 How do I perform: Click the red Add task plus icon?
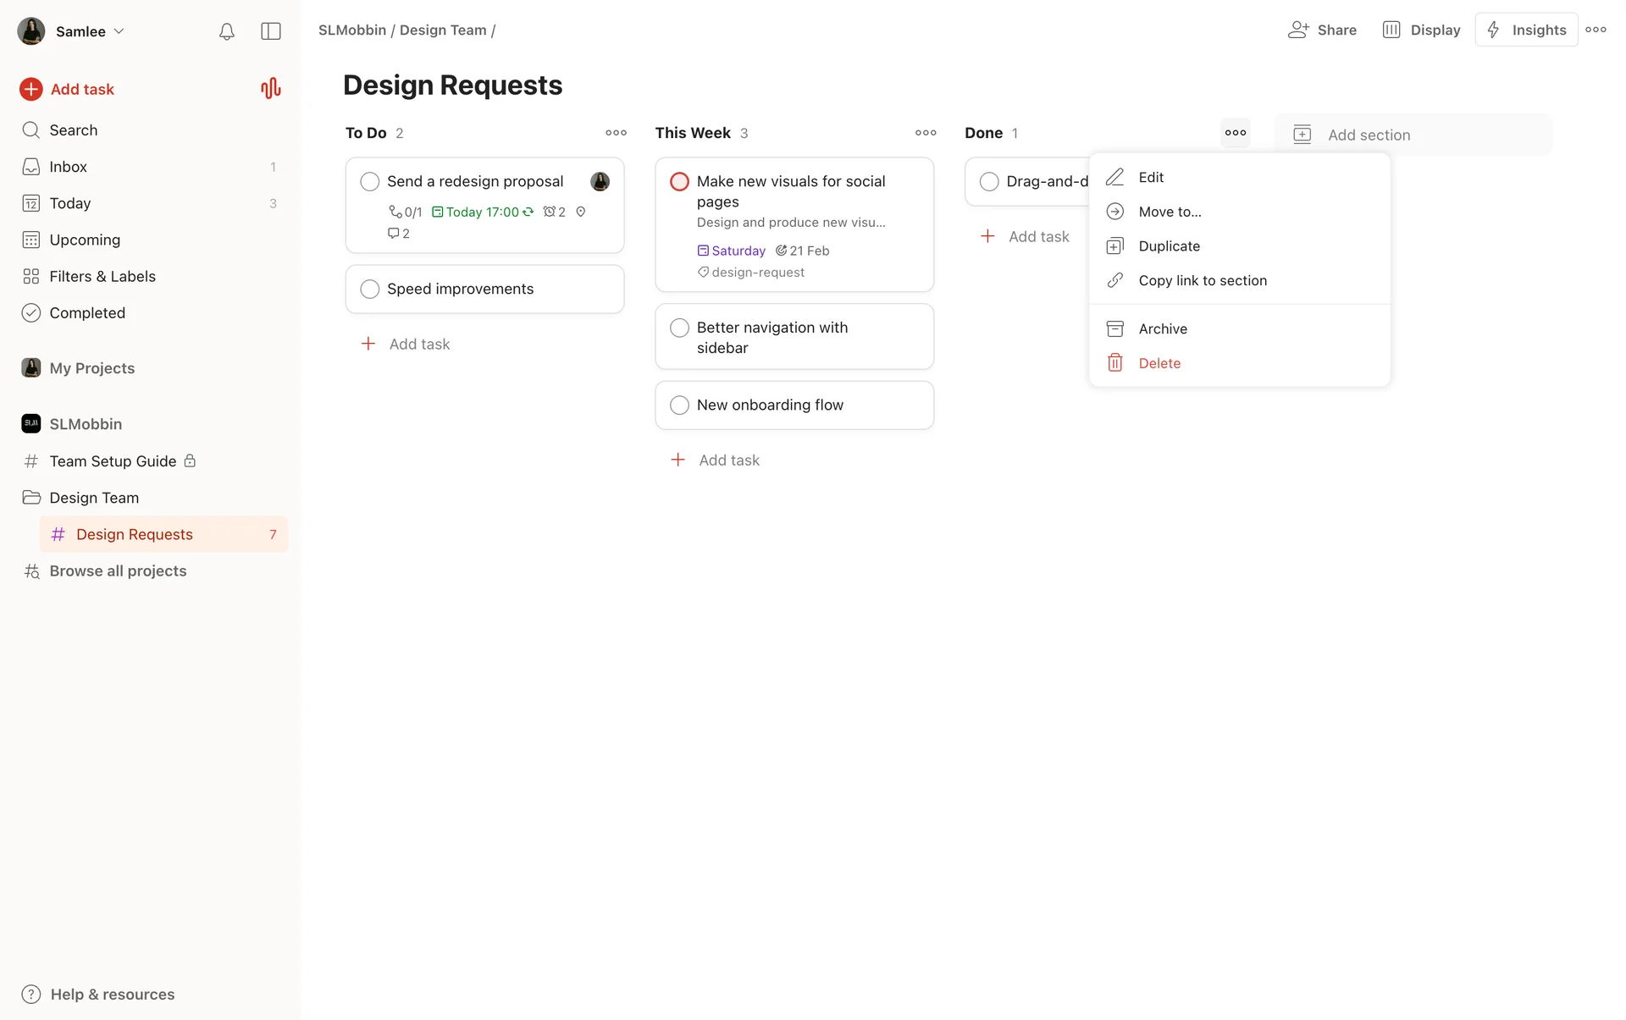pyautogui.click(x=31, y=89)
